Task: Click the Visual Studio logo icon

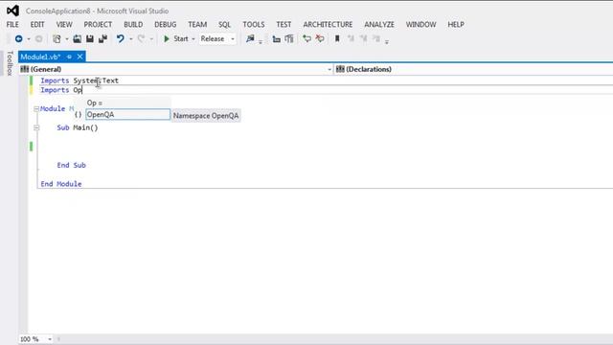Action: click(x=12, y=11)
